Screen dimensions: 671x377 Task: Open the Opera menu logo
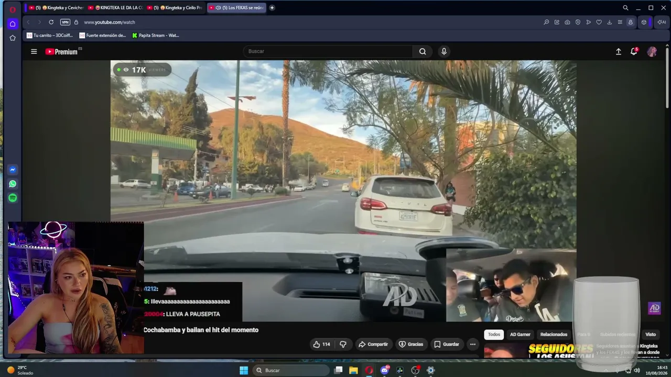point(13,9)
